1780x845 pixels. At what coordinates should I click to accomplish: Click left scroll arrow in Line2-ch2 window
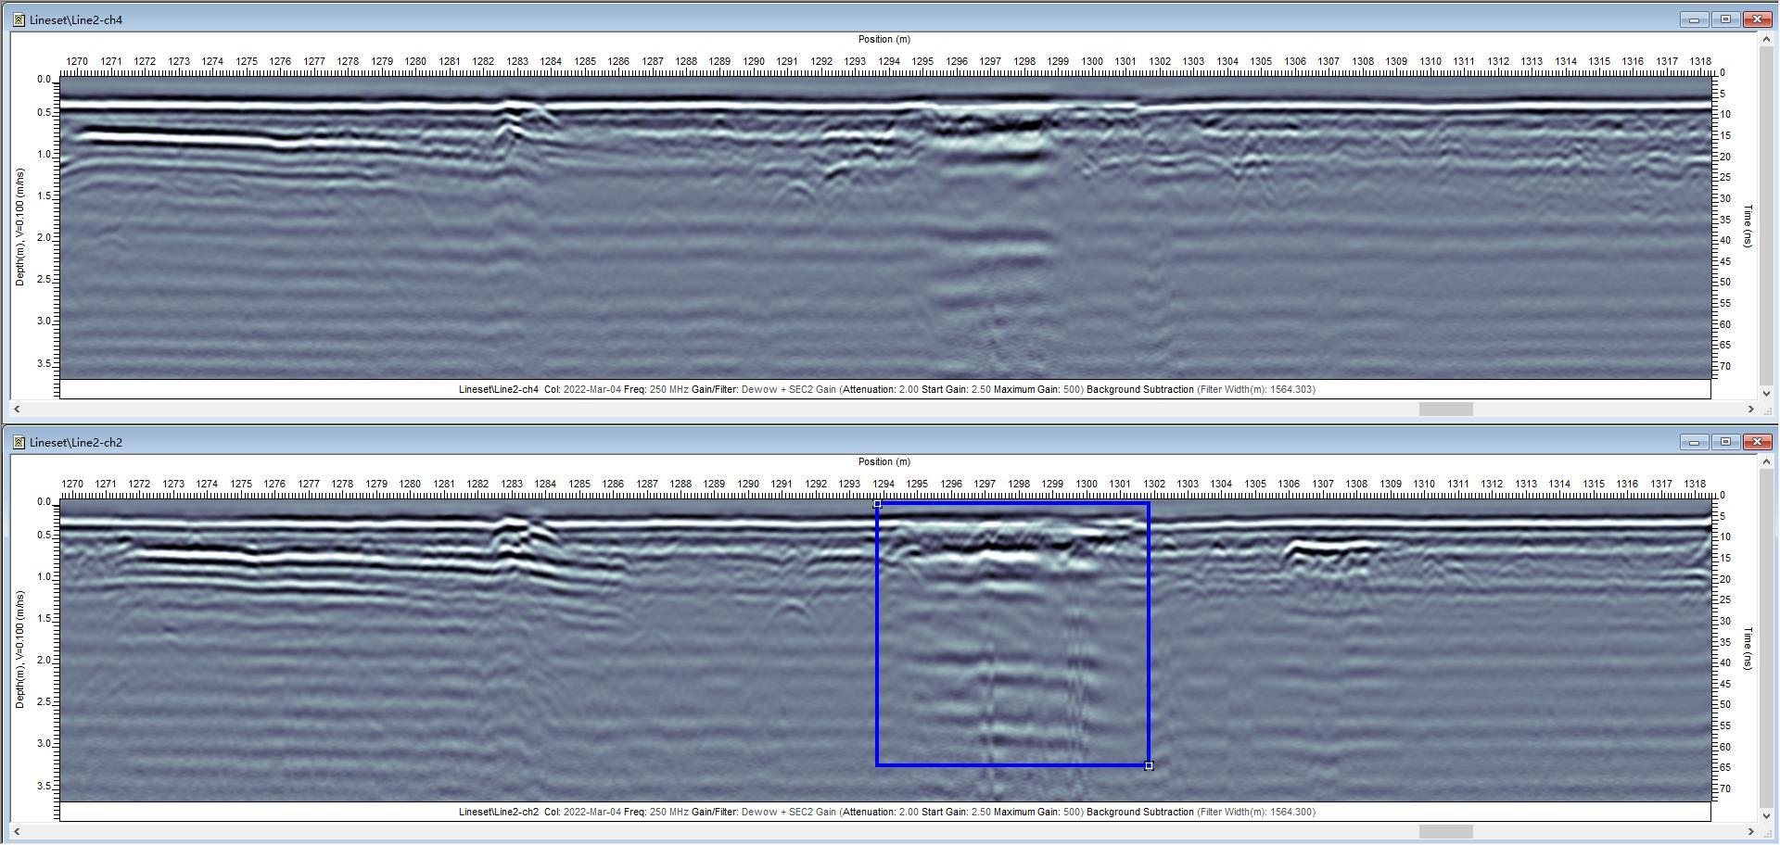coord(18,831)
